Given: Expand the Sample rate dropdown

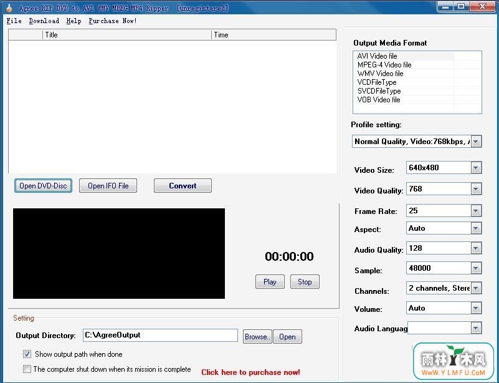Looking at the screenshot, I should click(476, 268).
